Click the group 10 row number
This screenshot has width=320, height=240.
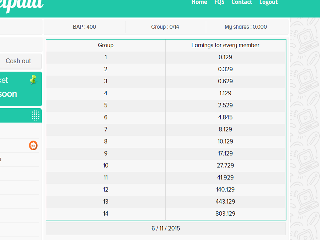pos(106,165)
